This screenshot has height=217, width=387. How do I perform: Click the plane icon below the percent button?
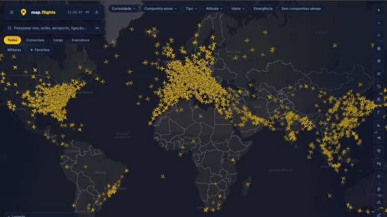[379, 176]
